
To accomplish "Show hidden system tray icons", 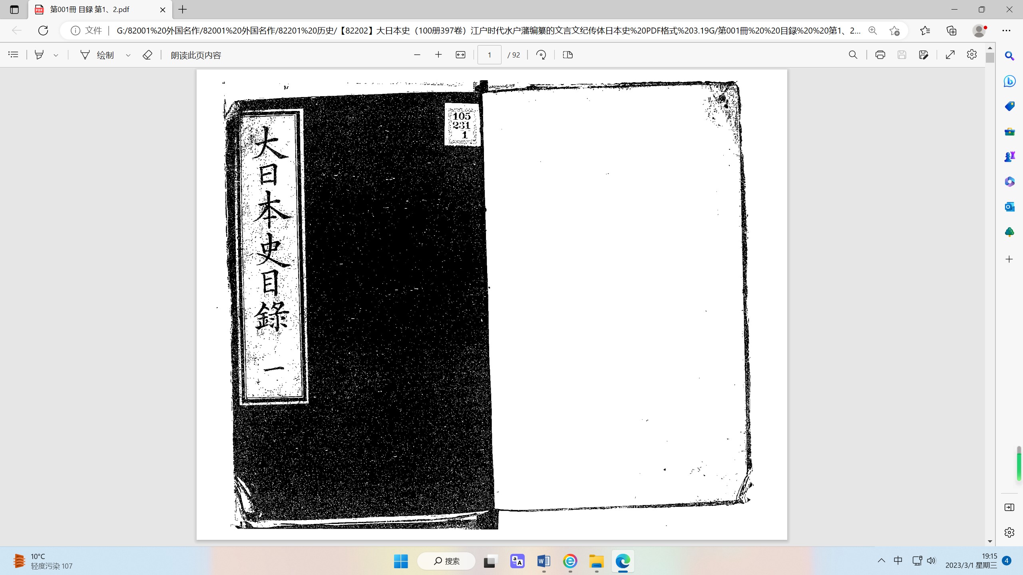I will point(882,561).
